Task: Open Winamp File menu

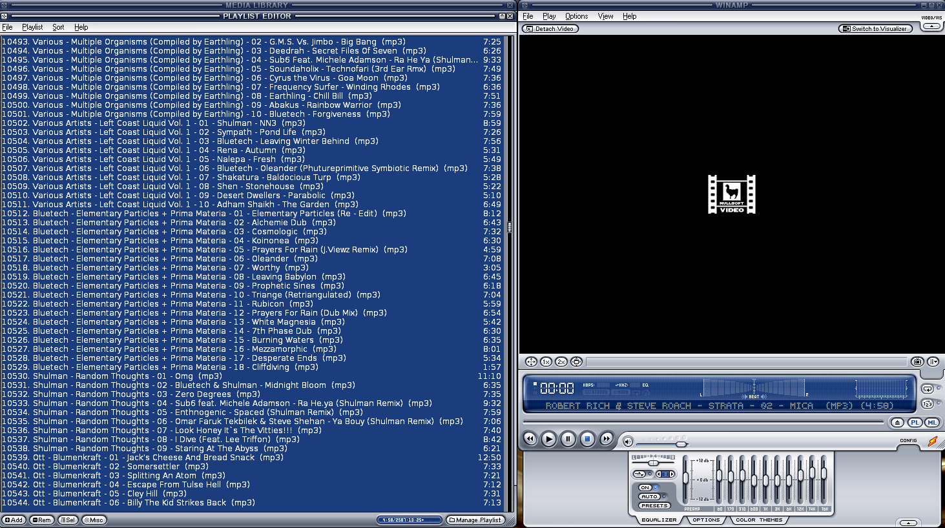Action: [528, 16]
